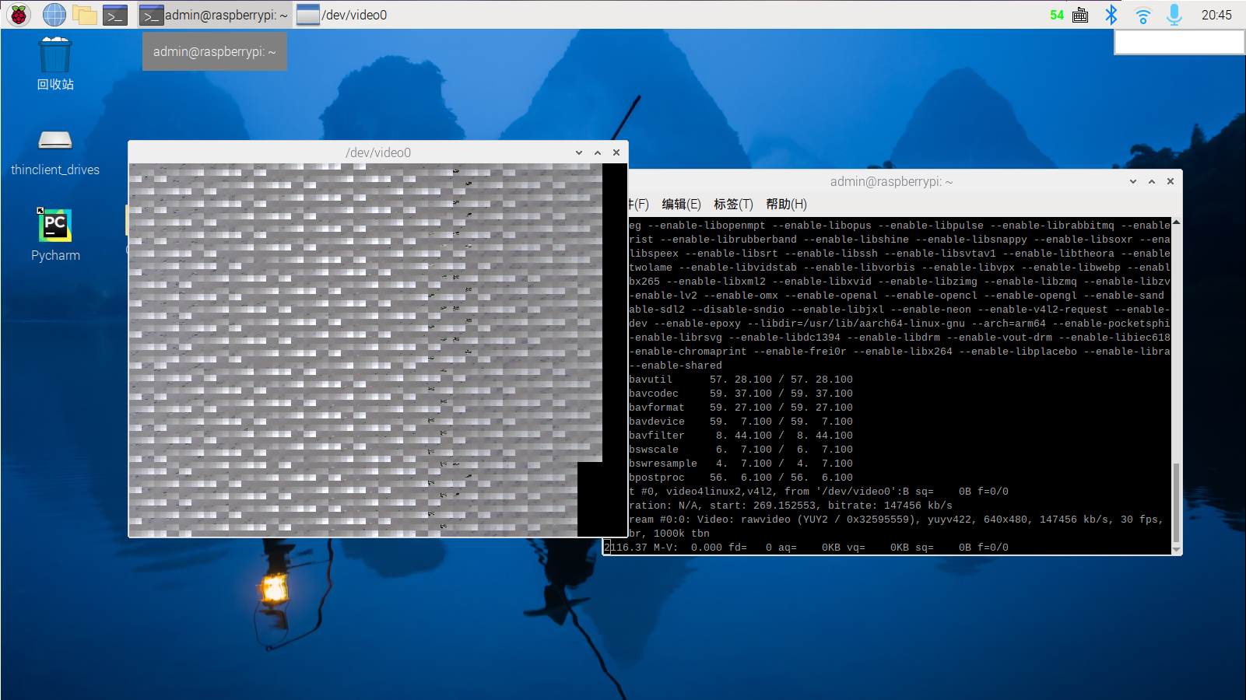The width and height of the screenshot is (1246, 700).
Task: Click the 'bswscale' version line
Action: point(741,450)
